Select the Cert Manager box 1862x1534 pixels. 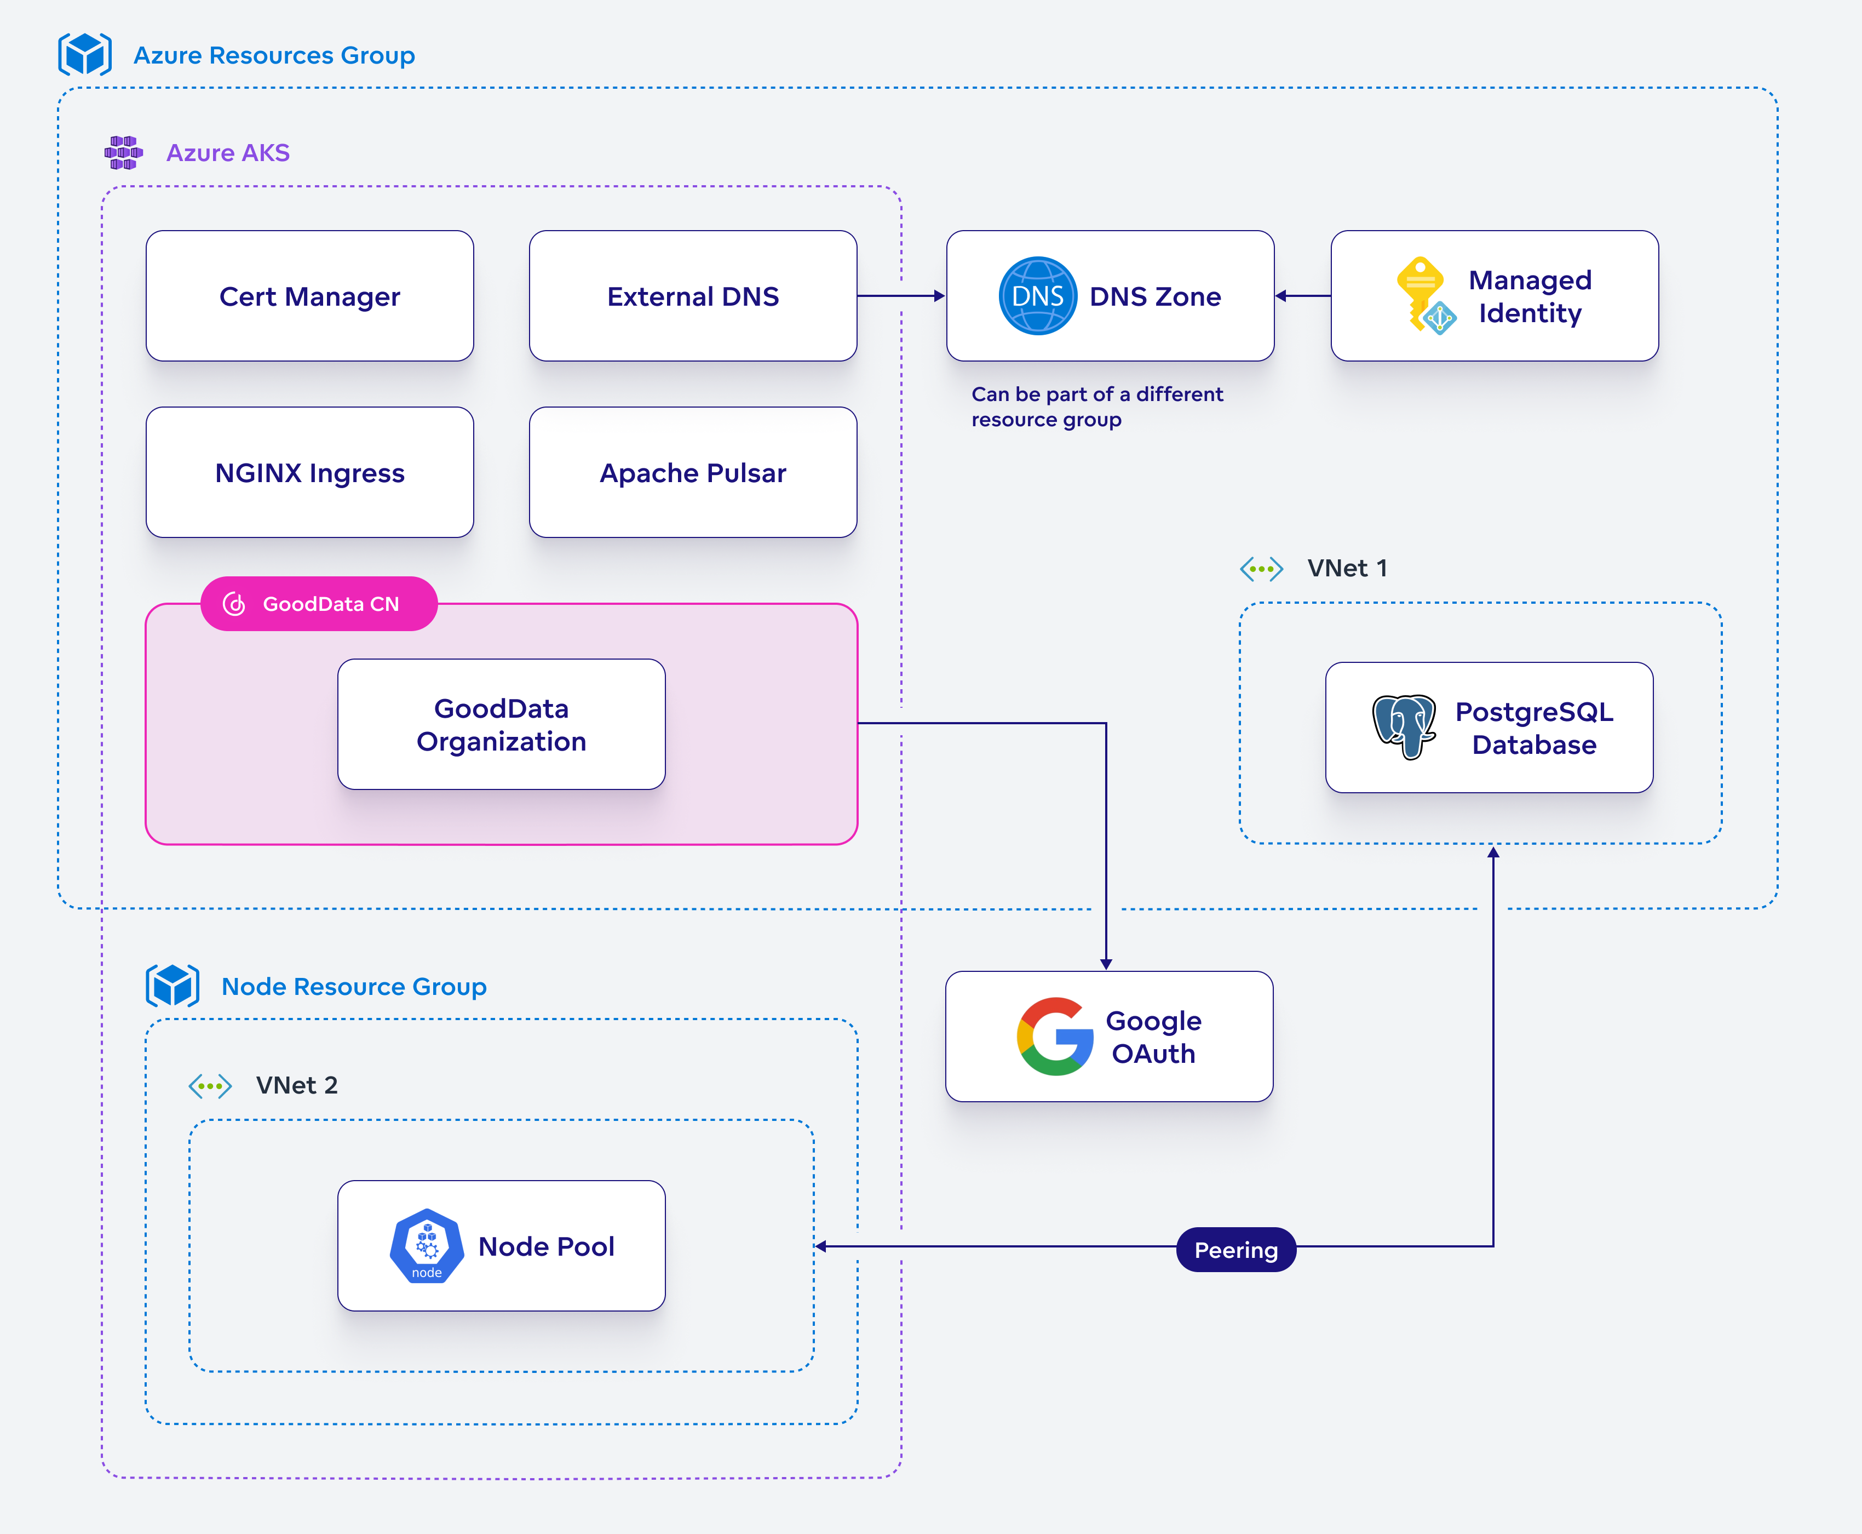[x=310, y=296]
